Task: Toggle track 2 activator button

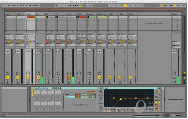Action: pyautogui.click(x=18, y=77)
